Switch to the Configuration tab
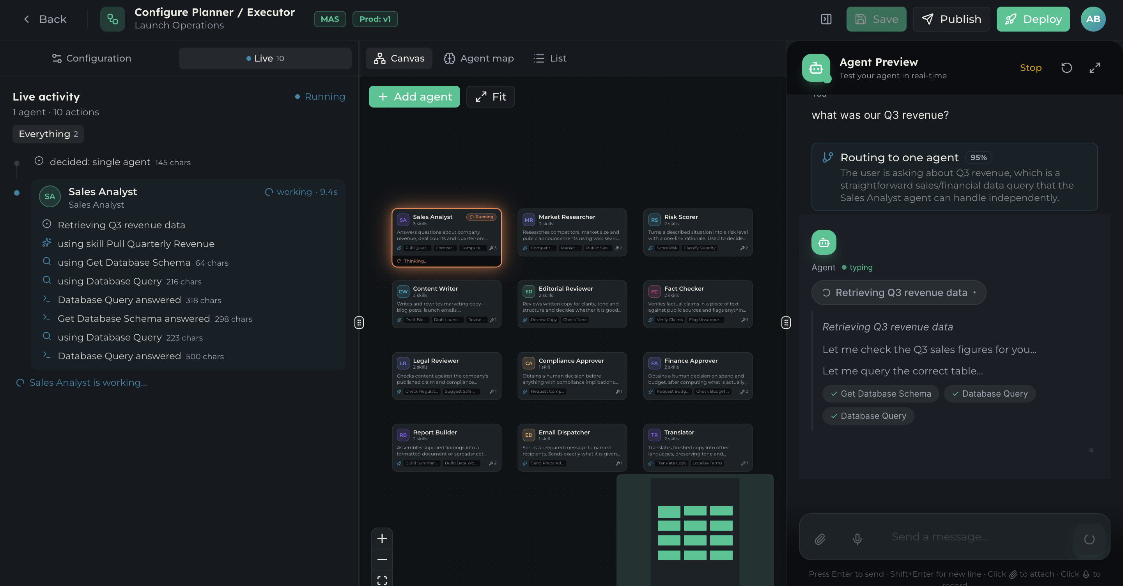Viewport: 1123px width, 586px height. click(92, 58)
